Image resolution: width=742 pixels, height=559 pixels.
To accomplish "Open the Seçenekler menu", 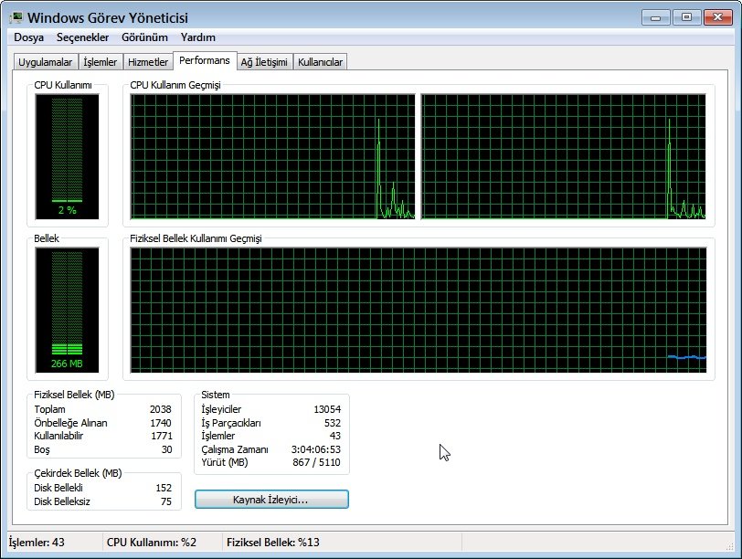I will (83, 37).
